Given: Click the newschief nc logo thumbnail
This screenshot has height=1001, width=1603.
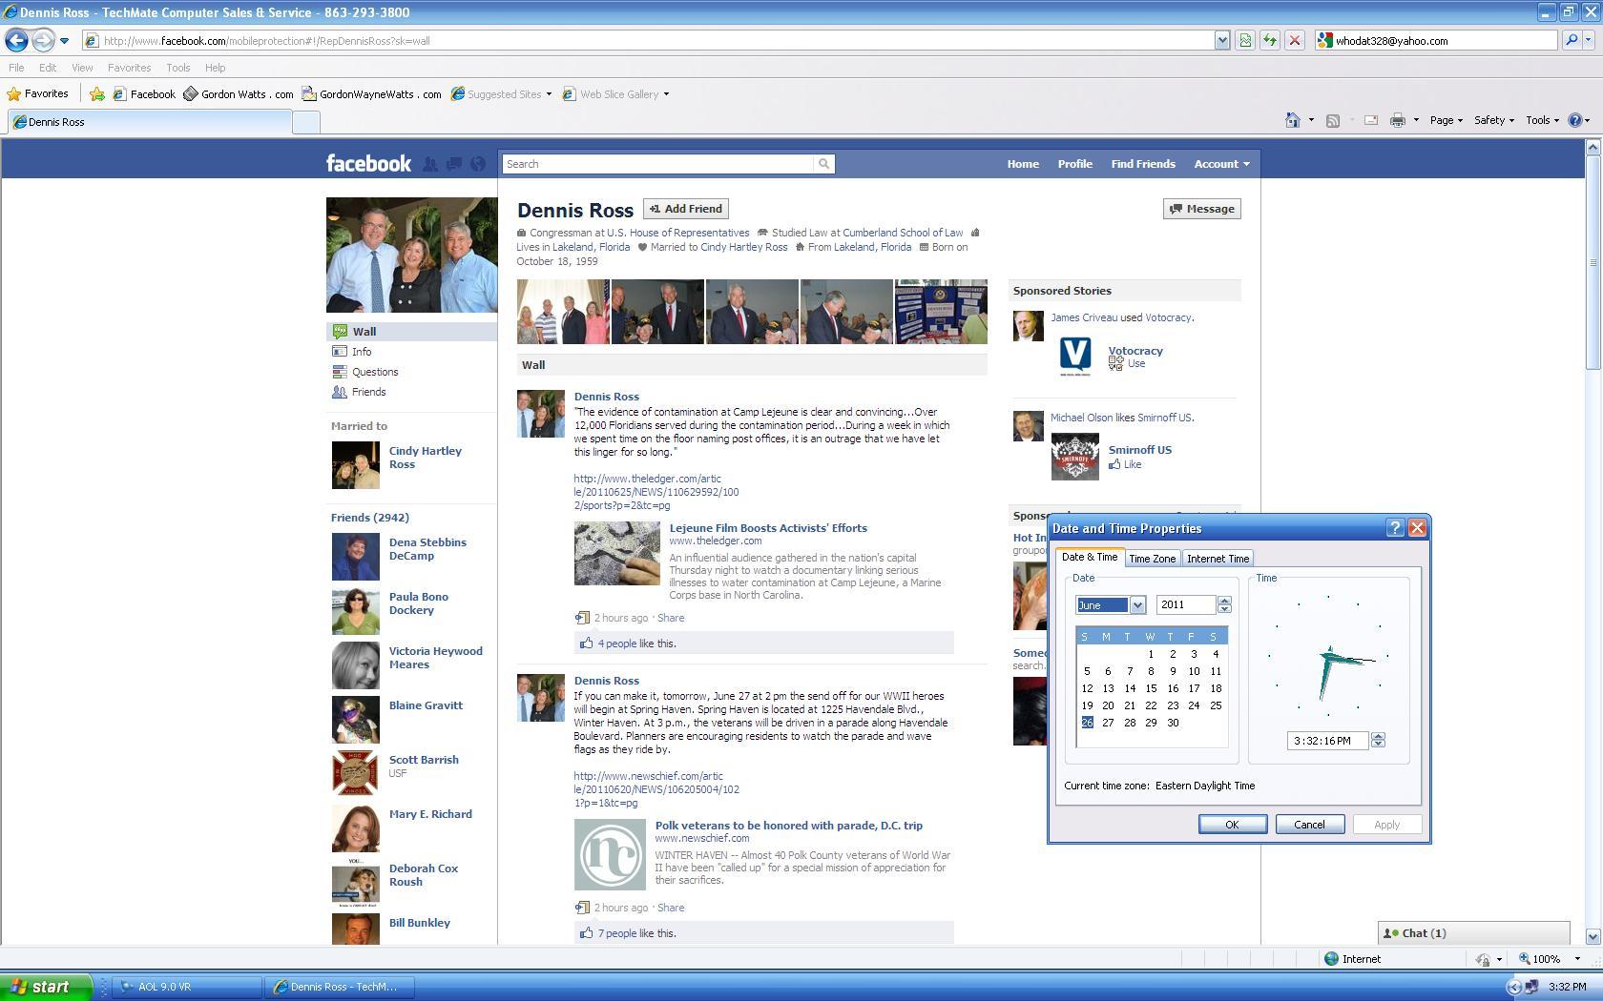Looking at the screenshot, I should pyautogui.click(x=610, y=855).
